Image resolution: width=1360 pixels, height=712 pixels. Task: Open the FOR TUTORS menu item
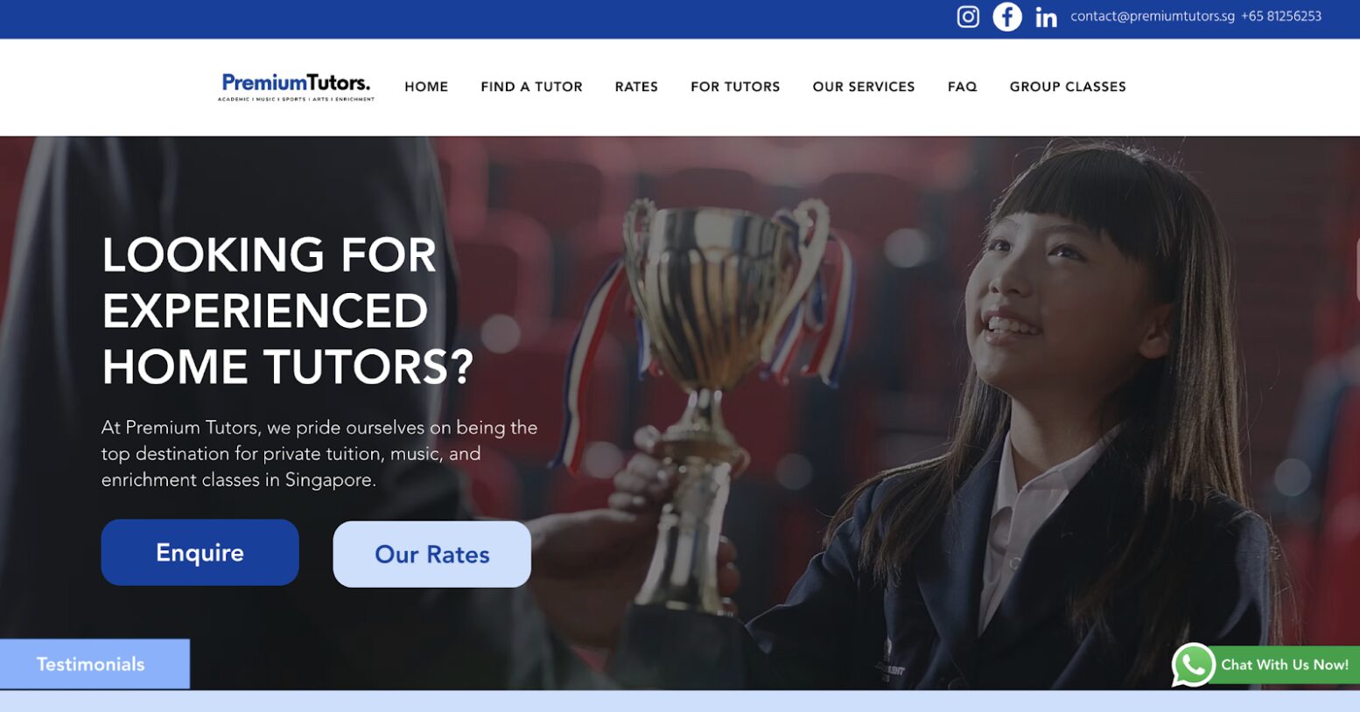click(x=735, y=87)
